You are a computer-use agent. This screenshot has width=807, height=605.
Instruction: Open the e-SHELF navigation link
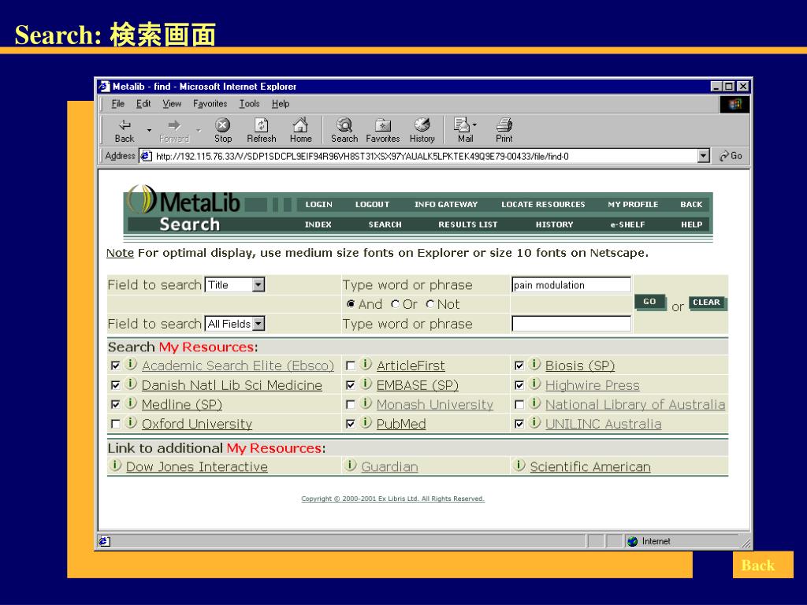[627, 225]
